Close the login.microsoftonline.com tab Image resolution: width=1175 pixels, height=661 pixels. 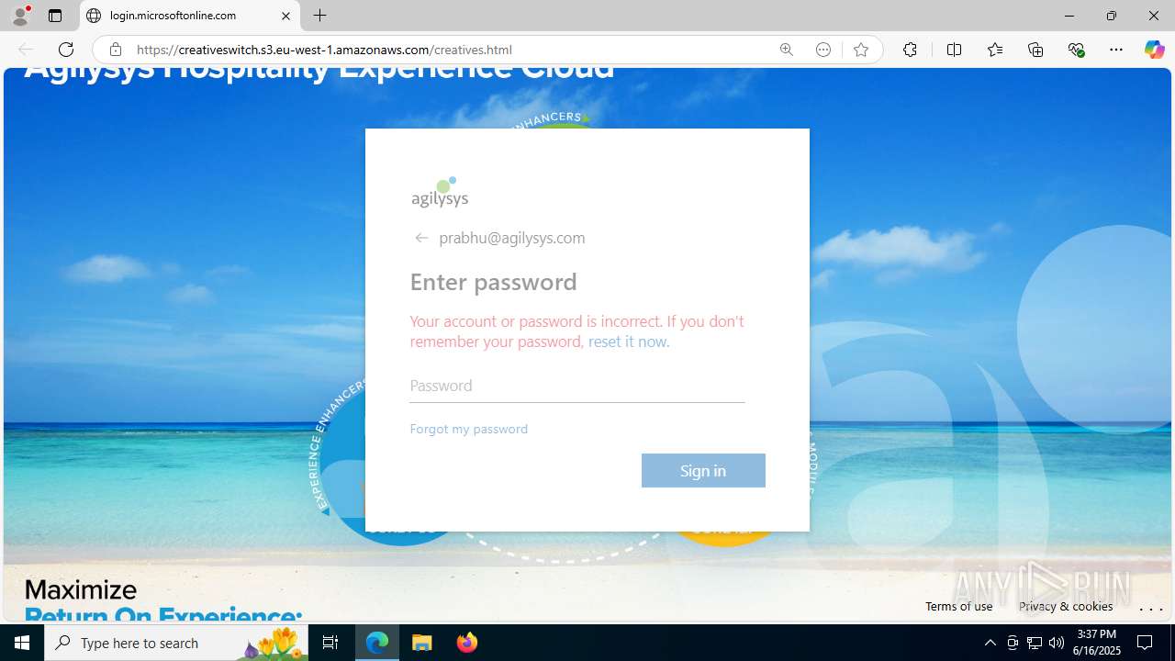pyautogui.click(x=285, y=16)
